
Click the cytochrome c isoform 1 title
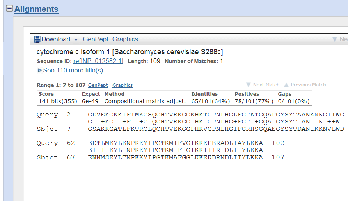point(130,52)
